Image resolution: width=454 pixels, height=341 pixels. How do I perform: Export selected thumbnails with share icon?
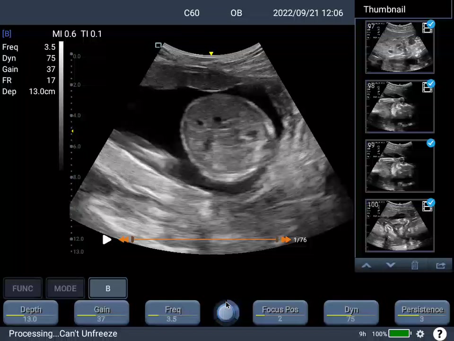(440, 266)
